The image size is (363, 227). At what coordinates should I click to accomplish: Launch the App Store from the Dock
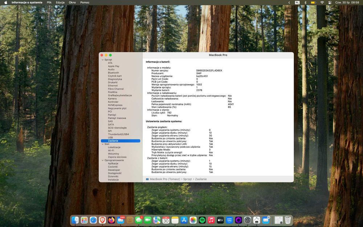[x=184, y=220]
